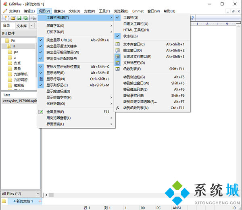Toggle 突出显示相同单词(W) option
The width and height of the screenshot is (242, 210).
pyautogui.click(x=76, y=52)
